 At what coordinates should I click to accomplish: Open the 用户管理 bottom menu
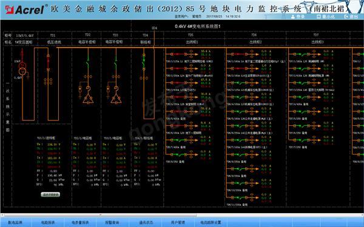pos(178,222)
